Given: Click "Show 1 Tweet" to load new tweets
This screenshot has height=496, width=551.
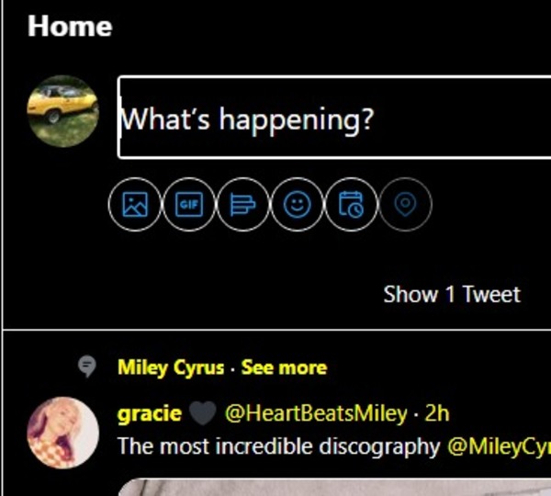Looking at the screenshot, I should coord(451,295).
